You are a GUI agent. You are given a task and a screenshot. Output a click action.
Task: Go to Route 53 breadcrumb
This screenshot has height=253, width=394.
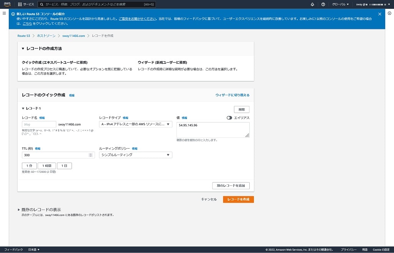point(23,36)
